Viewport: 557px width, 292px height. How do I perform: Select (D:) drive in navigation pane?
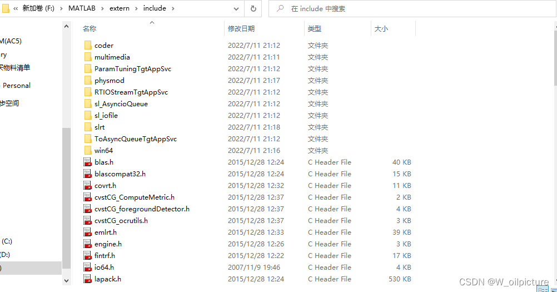[x=5, y=255]
